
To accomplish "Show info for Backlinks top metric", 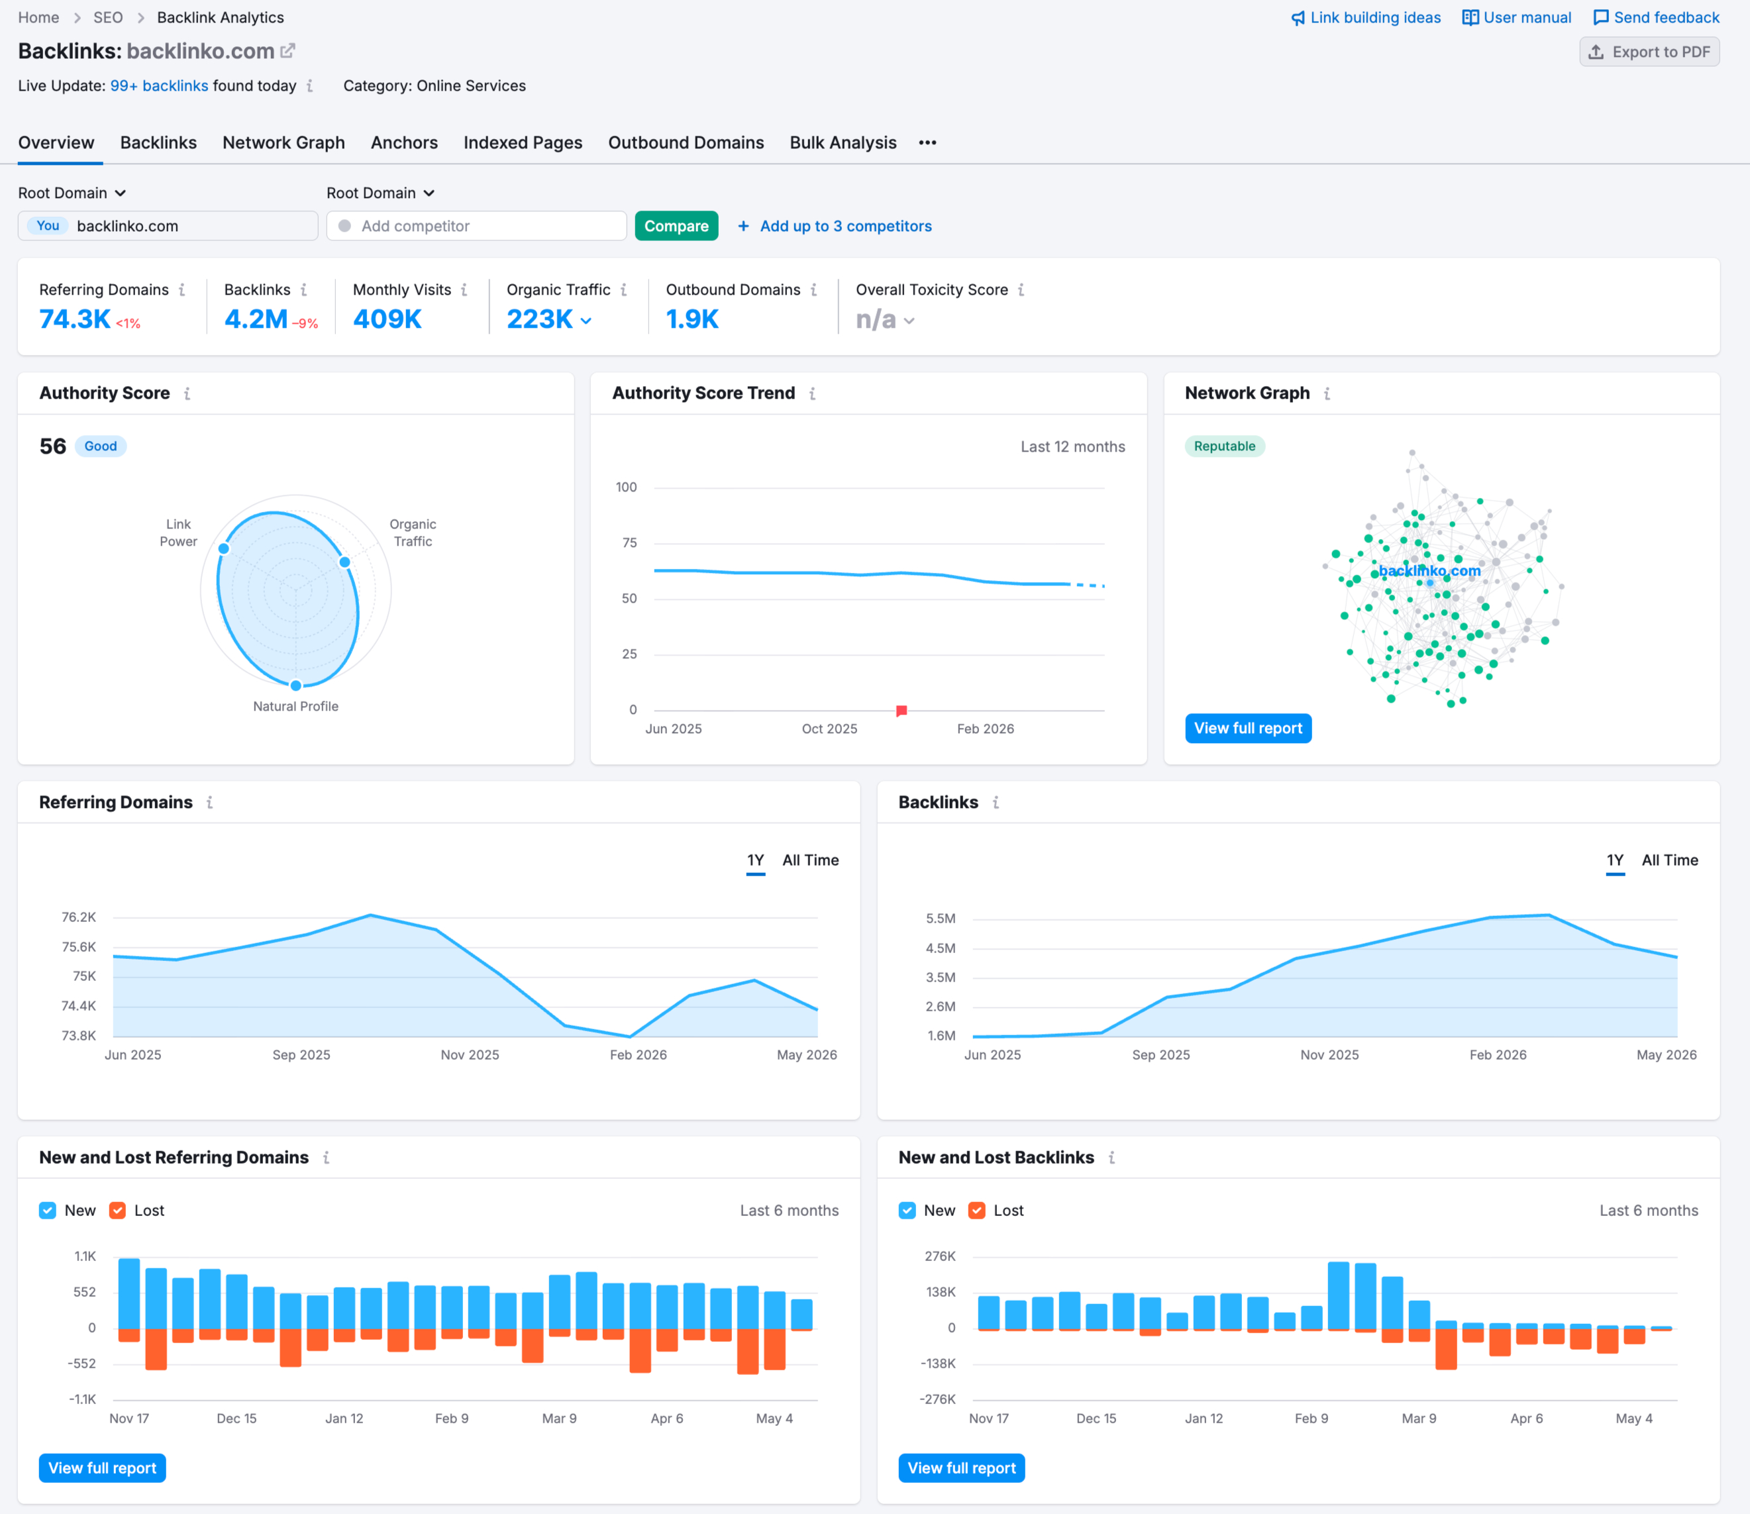I will pos(303,290).
